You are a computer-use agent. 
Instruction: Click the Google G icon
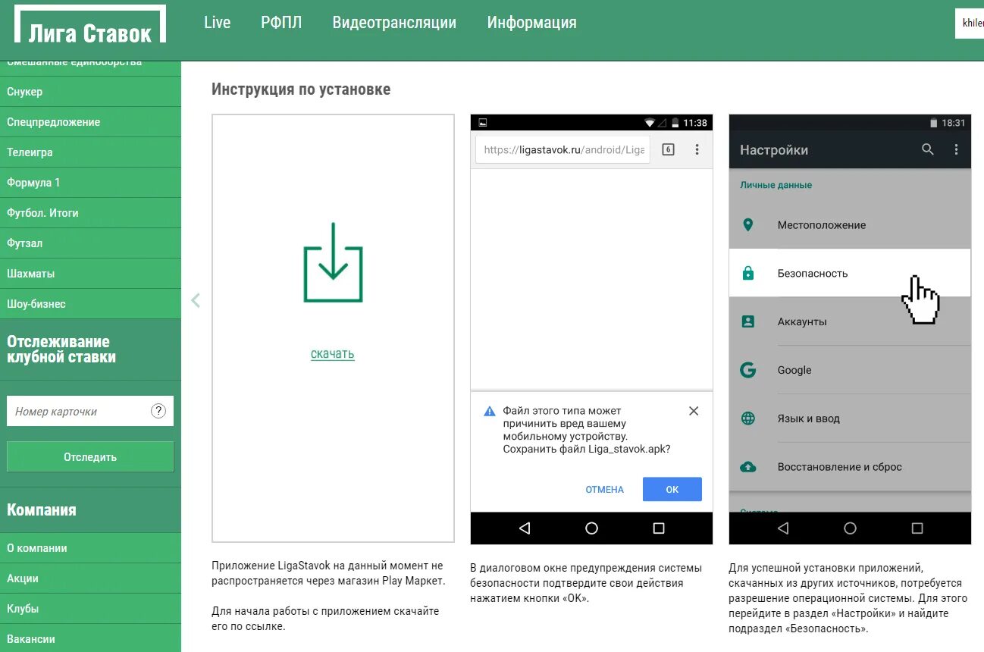[748, 370]
